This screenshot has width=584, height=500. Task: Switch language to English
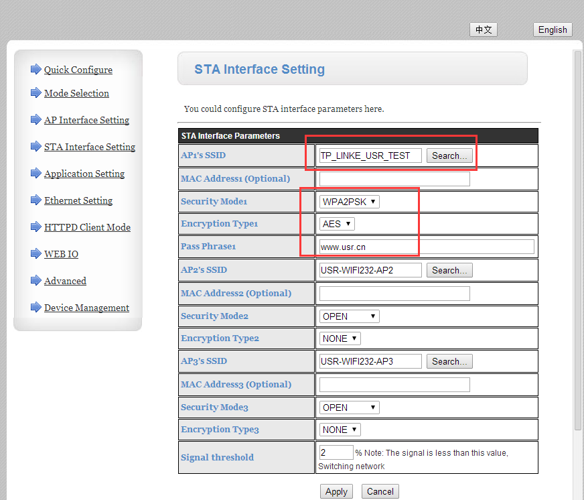pyautogui.click(x=553, y=29)
